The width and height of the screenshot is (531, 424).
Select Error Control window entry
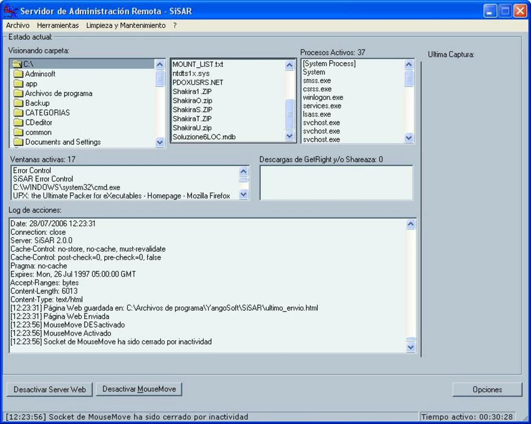pyautogui.click(x=32, y=171)
